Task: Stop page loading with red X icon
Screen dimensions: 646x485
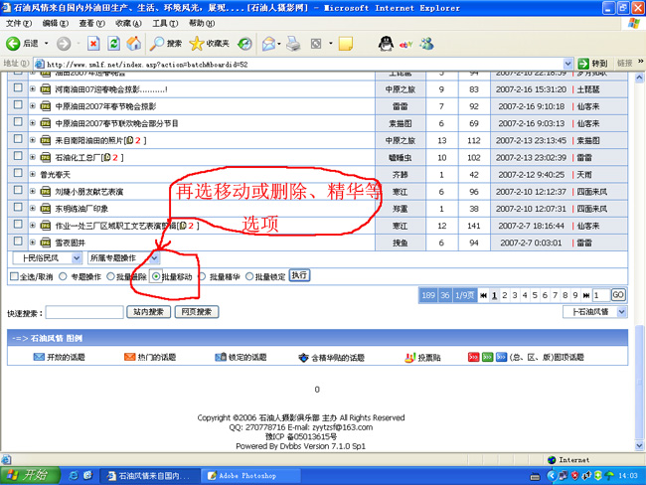Action: pos(93,44)
